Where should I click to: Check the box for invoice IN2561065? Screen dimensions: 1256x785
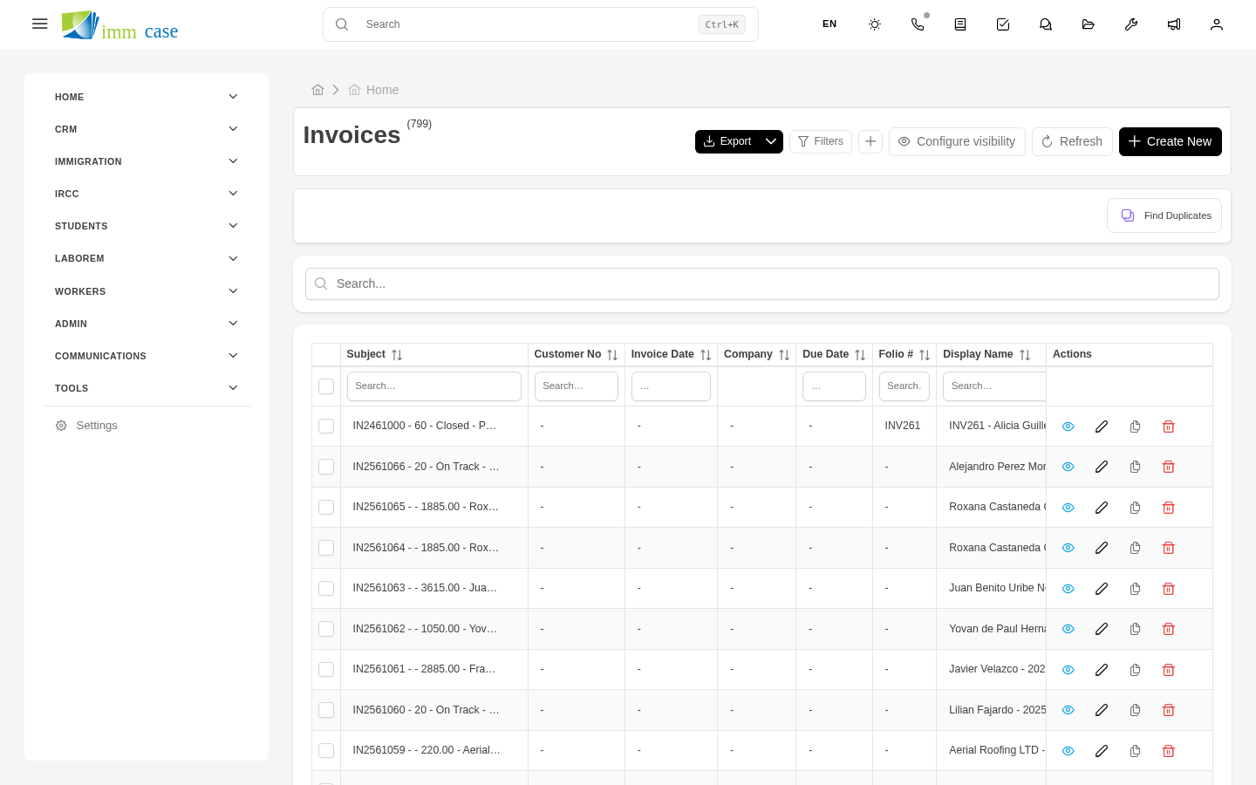pyautogui.click(x=326, y=508)
